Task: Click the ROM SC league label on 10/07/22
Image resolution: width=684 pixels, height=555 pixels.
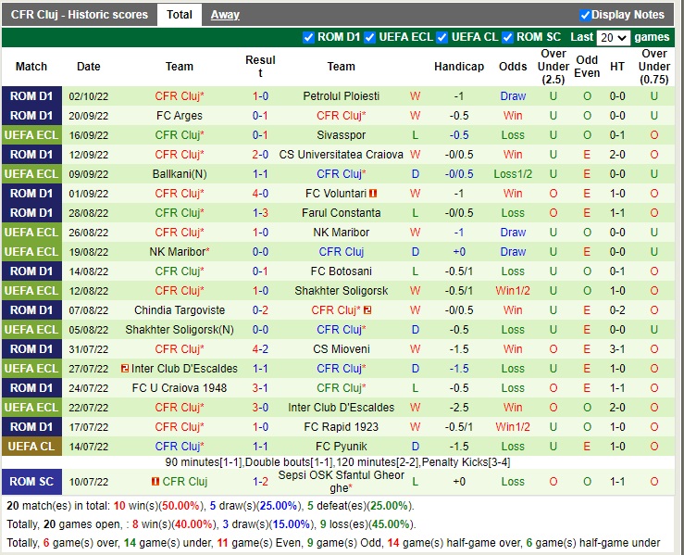Action: (31, 482)
